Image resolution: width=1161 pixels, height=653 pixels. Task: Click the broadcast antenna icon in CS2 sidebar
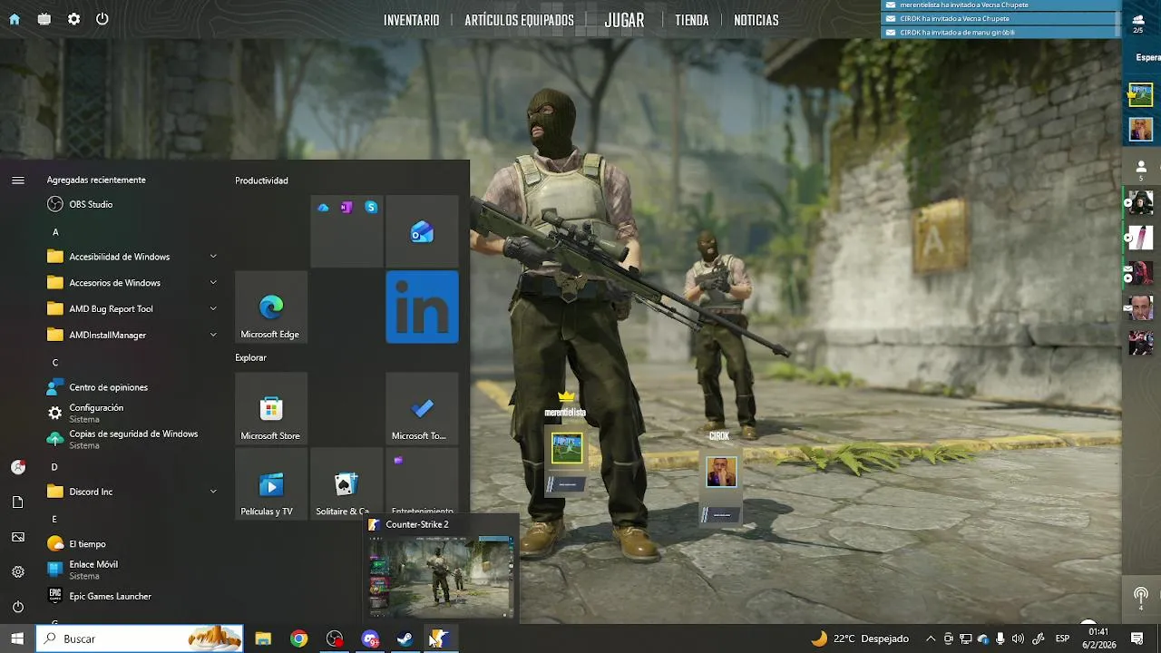point(1141,598)
